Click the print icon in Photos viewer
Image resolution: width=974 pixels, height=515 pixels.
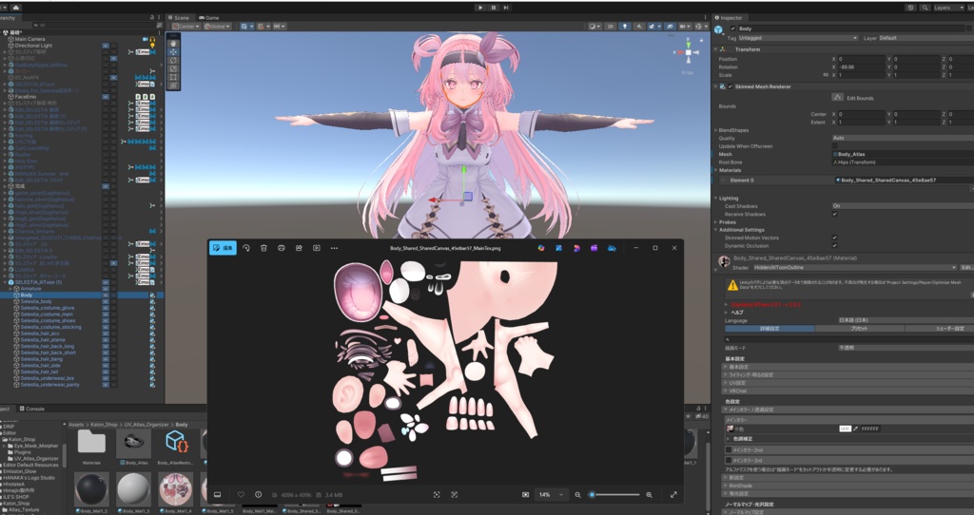click(x=281, y=248)
